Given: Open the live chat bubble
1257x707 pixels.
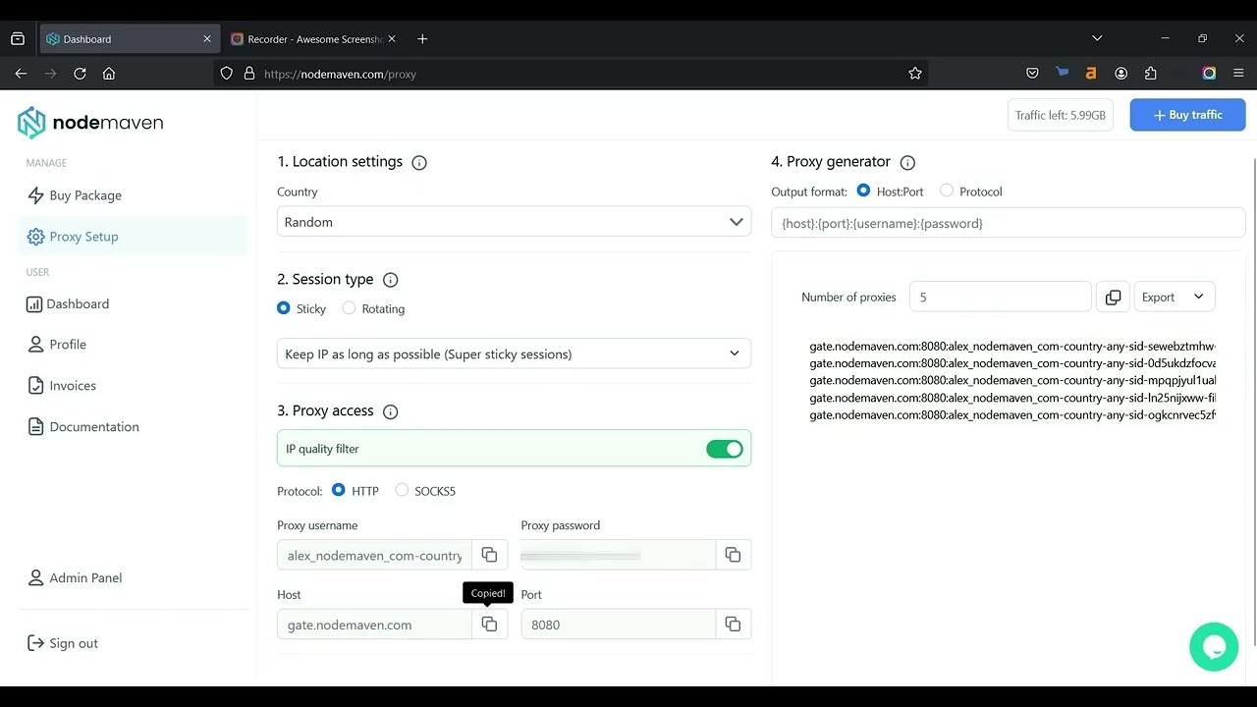Looking at the screenshot, I should 1214,647.
